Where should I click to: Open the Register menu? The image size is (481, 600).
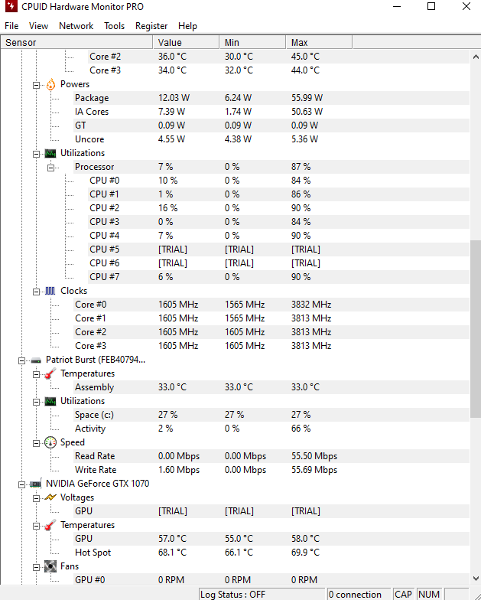tap(151, 26)
